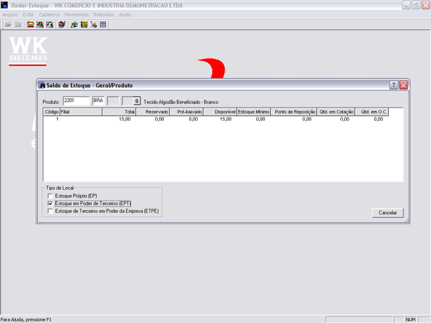Click the Saldo de Estoque dialog title icon

[42, 86]
